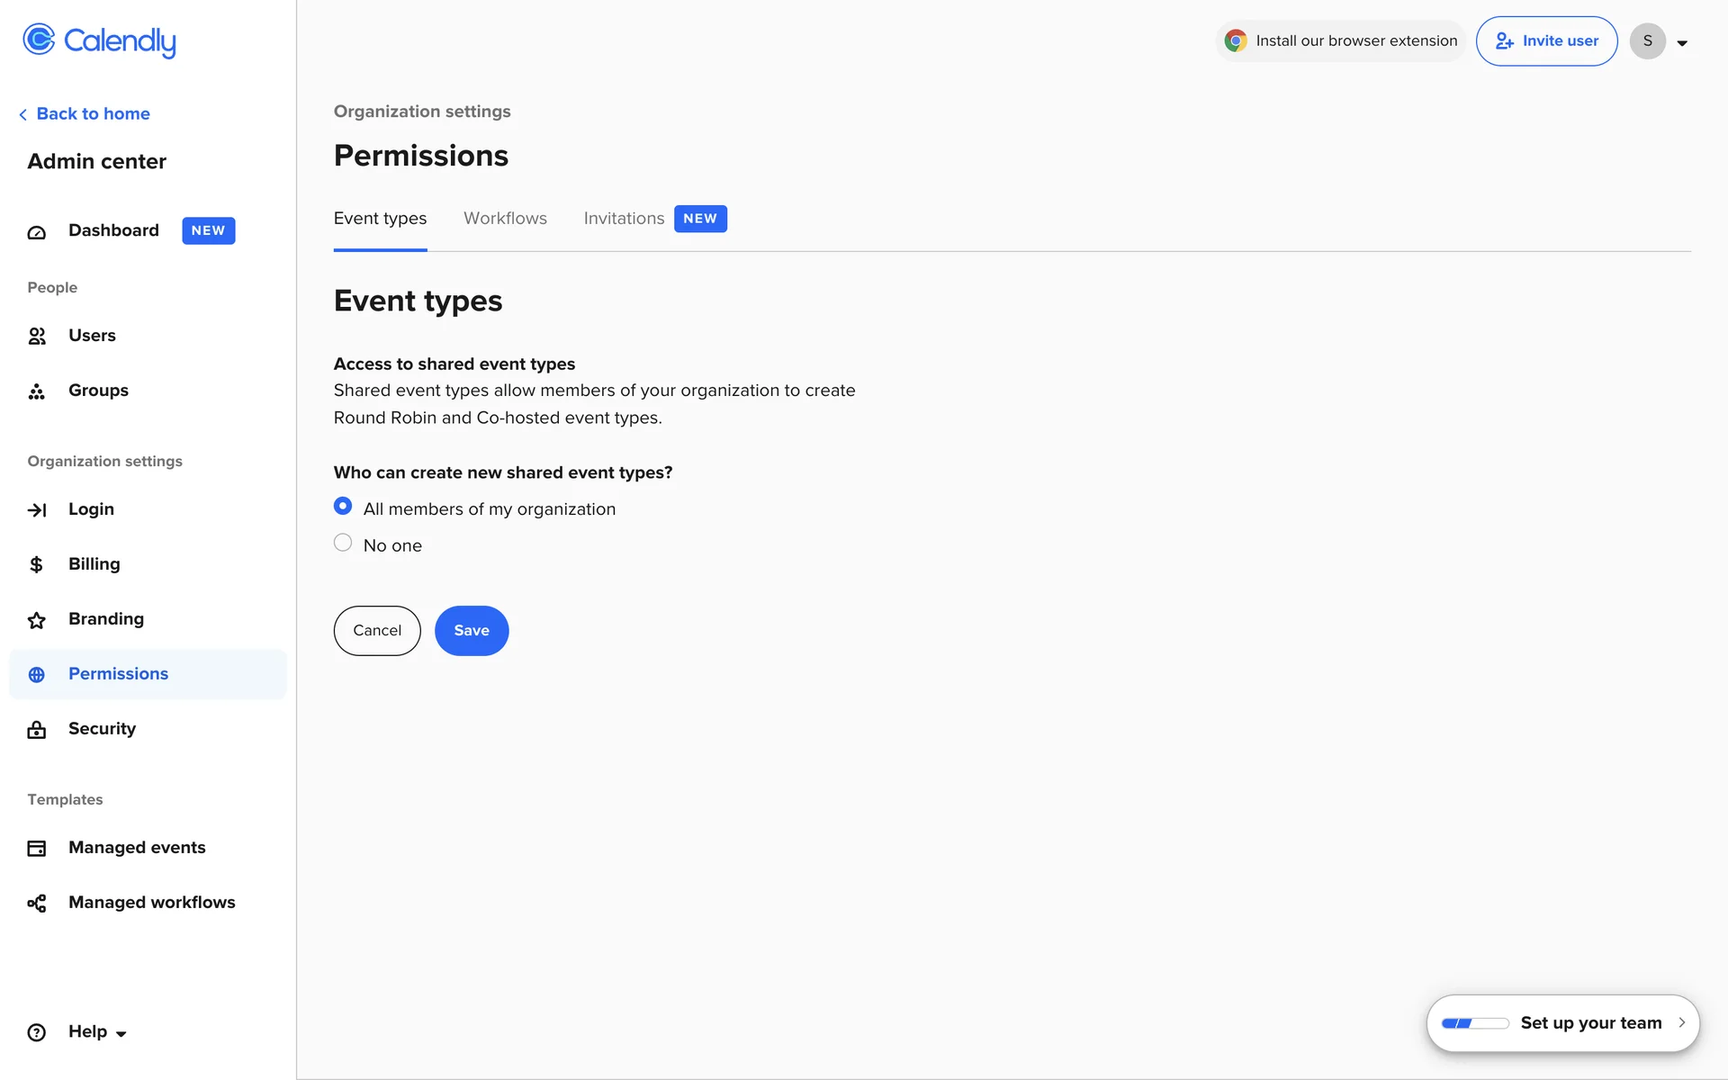Click the team setup progress bar
This screenshot has width=1728, height=1080.
(x=1474, y=1023)
